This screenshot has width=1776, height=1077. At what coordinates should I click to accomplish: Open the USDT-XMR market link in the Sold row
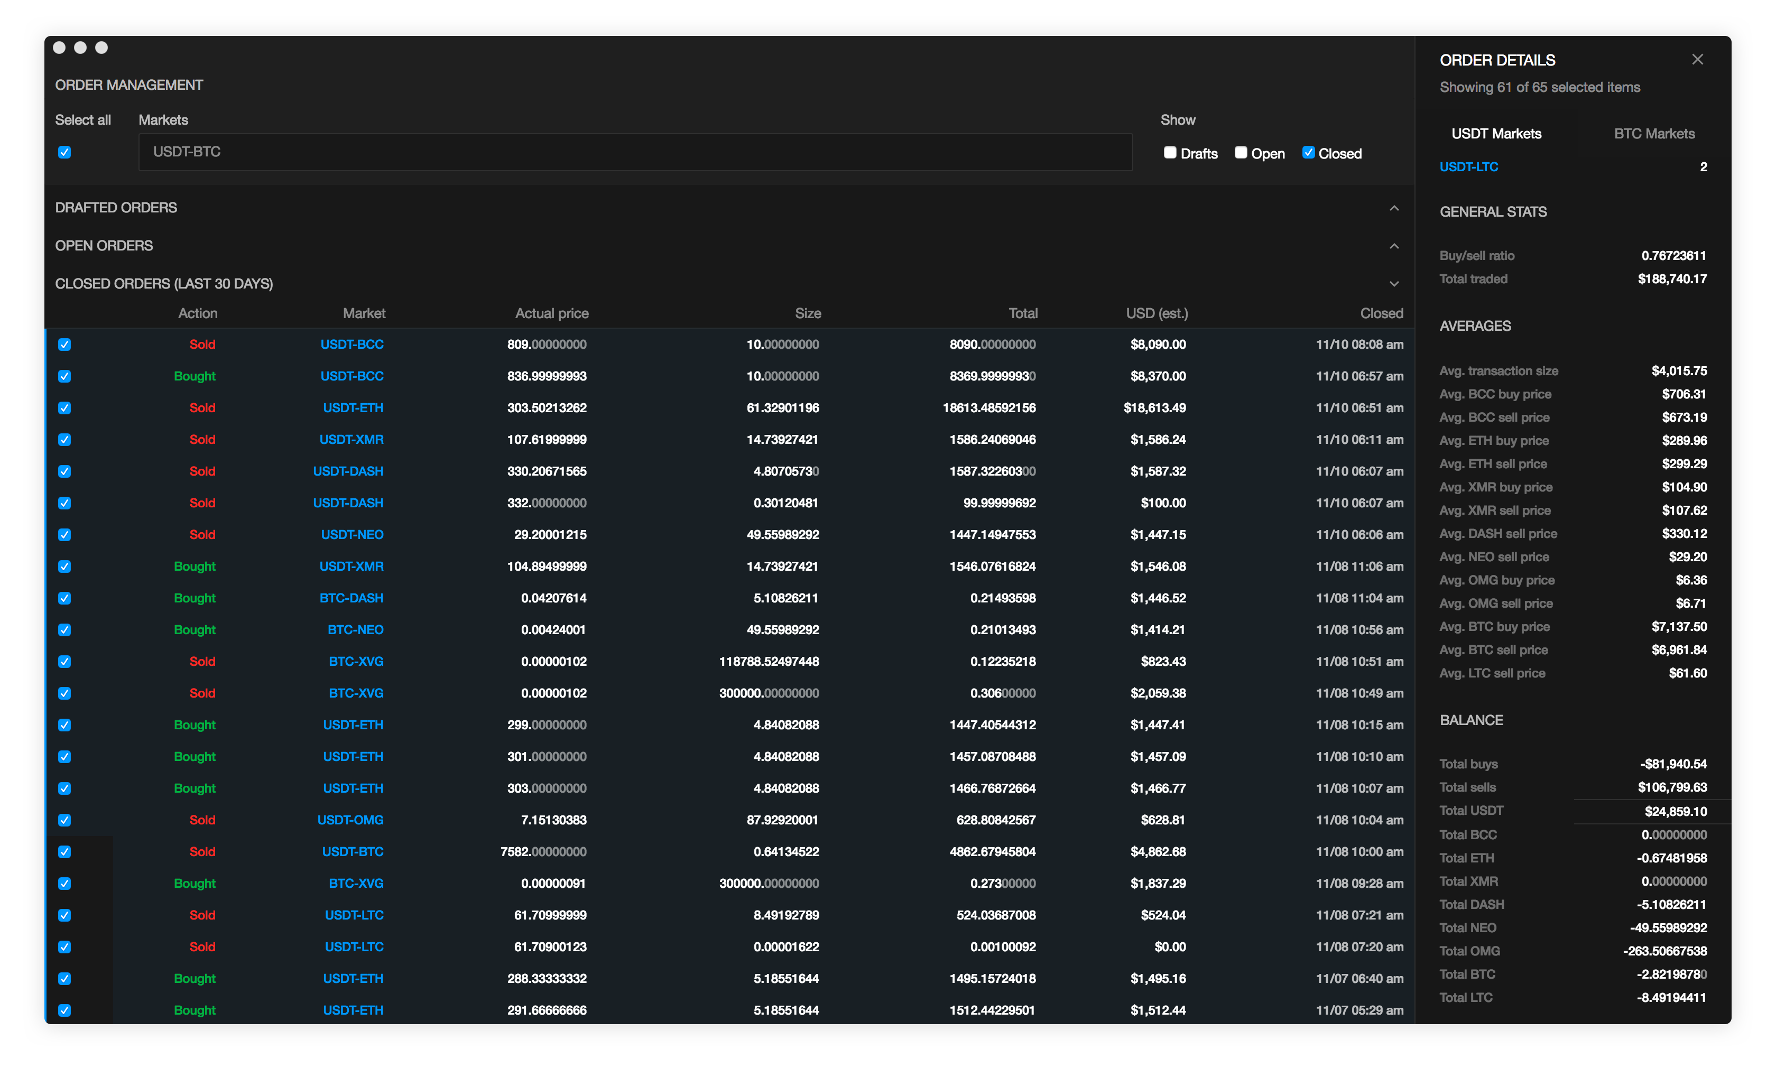(x=351, y=440)
